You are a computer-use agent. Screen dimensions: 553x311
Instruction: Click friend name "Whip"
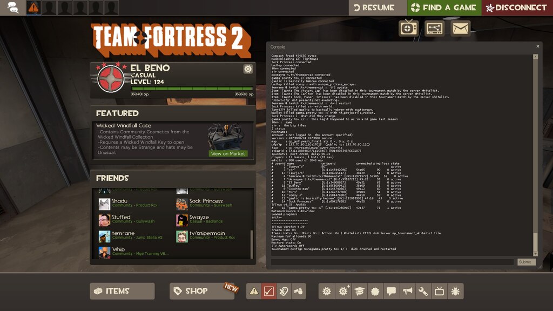(x=118, y=249)
